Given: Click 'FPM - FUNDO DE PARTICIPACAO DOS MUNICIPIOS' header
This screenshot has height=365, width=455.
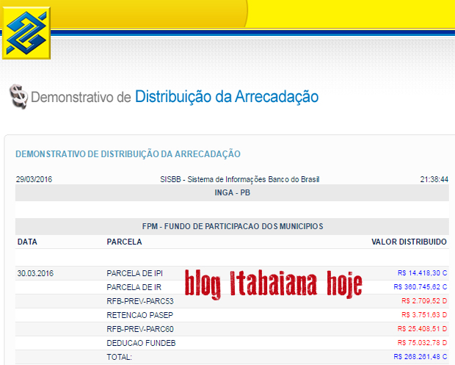Looking at the screenshot, I should 232,226.
